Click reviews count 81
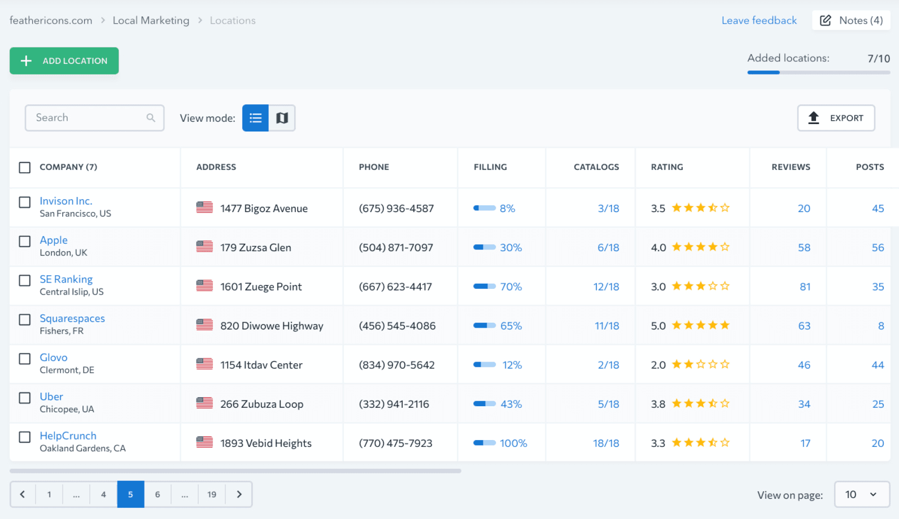 (805, 287)
